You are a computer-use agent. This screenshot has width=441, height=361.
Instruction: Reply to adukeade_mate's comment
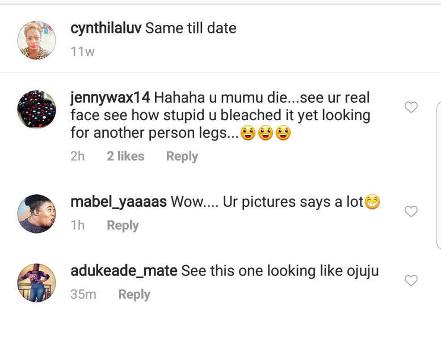[x=134, y=295]
